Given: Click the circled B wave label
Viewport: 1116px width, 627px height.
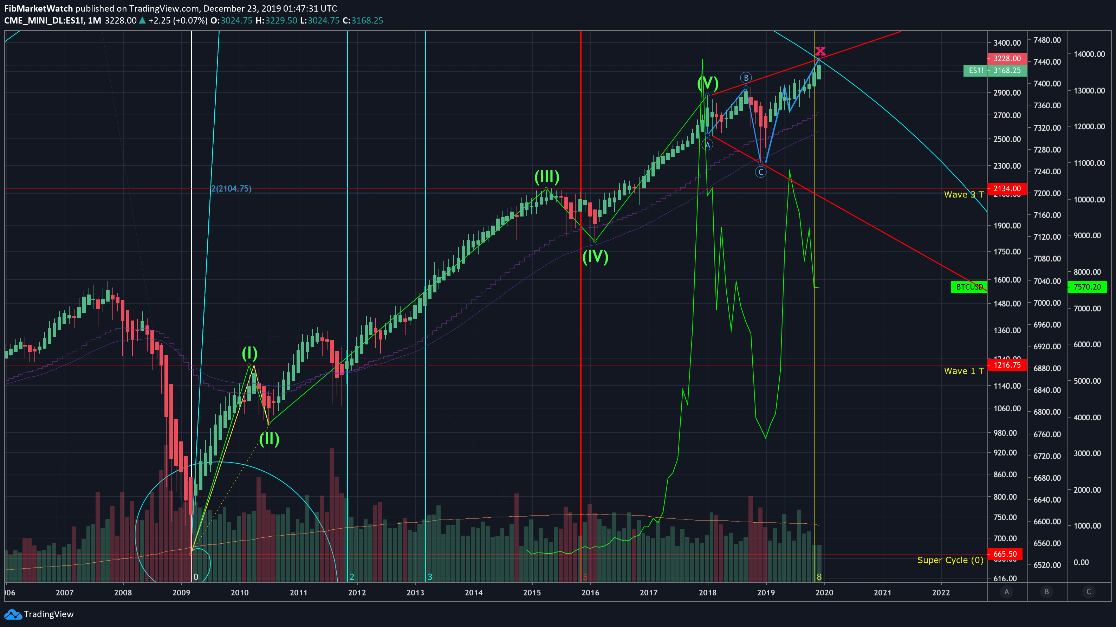Looking at the screenshot, I should pyautogui.click(x=746, y=78).
